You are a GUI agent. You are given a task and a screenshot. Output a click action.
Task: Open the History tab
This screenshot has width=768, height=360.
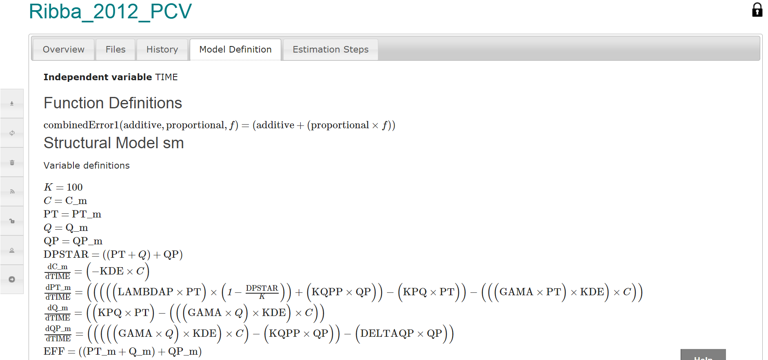pos(162,50)
